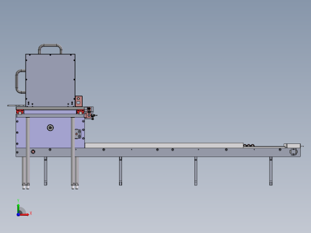311x233 pixels.
Task: Click the red X axis arrow of the triad
Action: coord(25,214)
